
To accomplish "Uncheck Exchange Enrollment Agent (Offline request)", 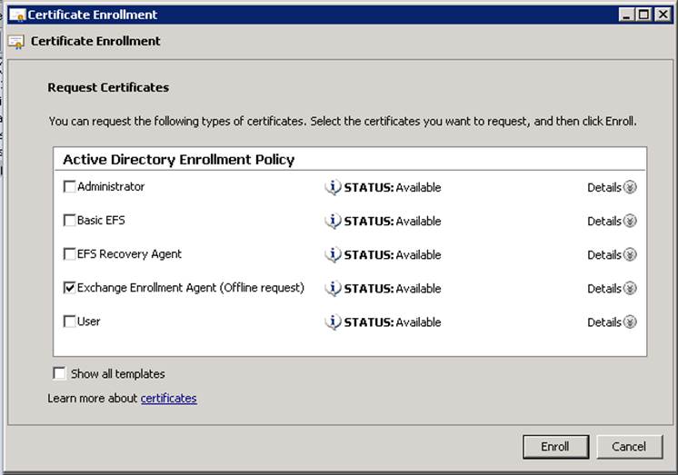I will point(70,288).
